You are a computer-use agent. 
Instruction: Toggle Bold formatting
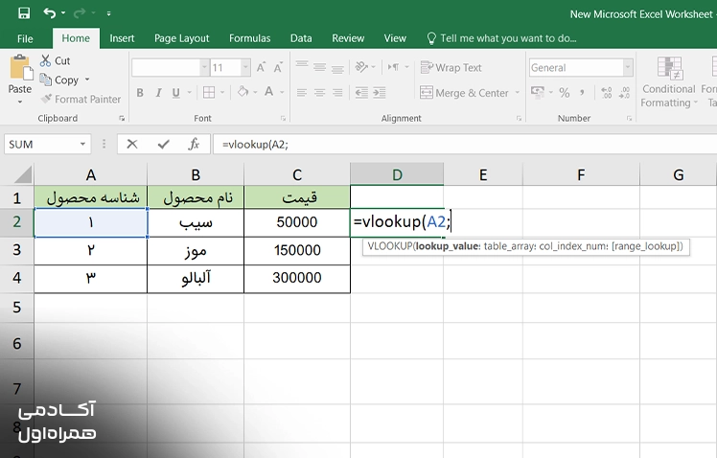(140, 93)
